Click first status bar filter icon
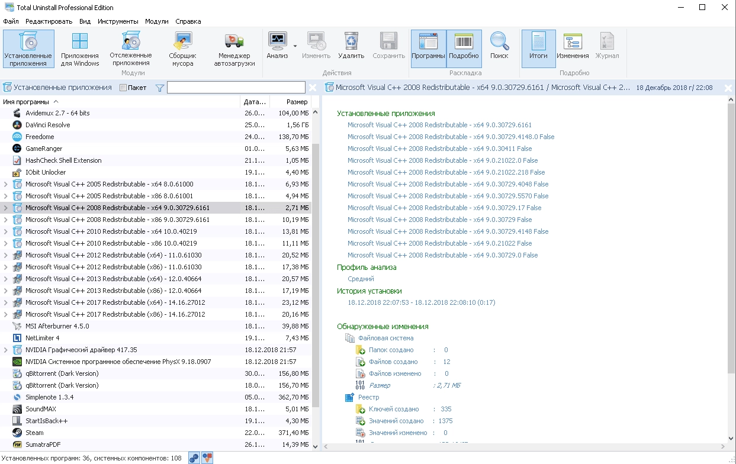The height and width of the screenshot is (464, 736). click(194, 457)
